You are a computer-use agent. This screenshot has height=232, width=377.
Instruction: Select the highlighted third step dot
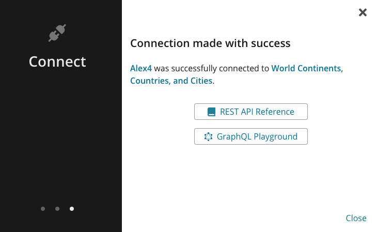(72, 209)
